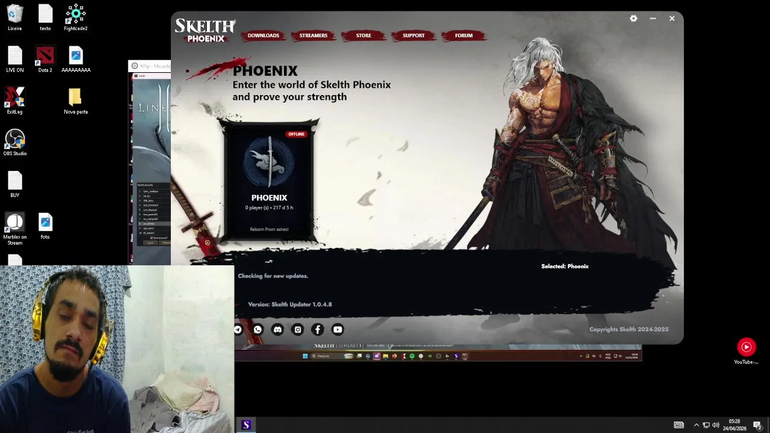The image size is (770, 433).
Task: Click the Skelth Phoenix logo
Action: tap(205, 31)
